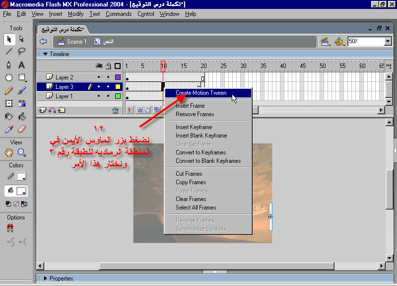Click the 50% zoom input field
This screenshot has width=397, height=286.
[366, 41]
